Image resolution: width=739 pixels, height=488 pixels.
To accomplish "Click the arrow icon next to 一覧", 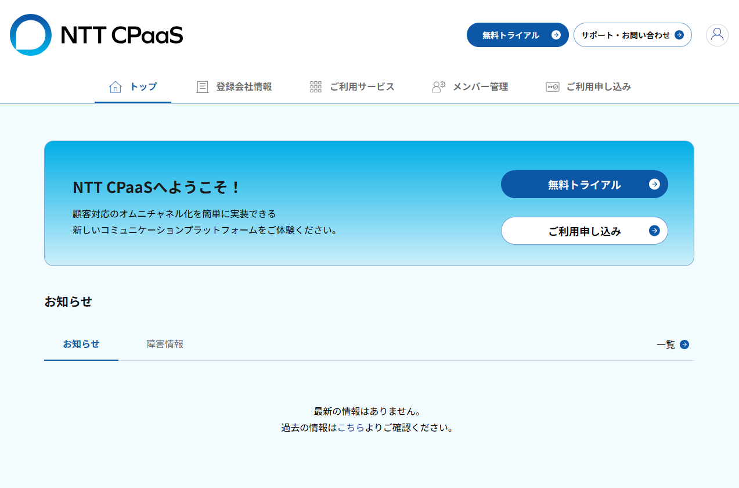I will (x=684, y=345).
